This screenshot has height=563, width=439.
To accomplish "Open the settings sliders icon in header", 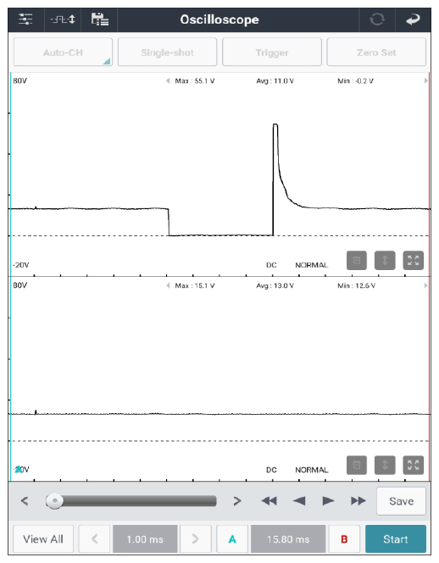I will pyautogui.click(x=25, y=19).
